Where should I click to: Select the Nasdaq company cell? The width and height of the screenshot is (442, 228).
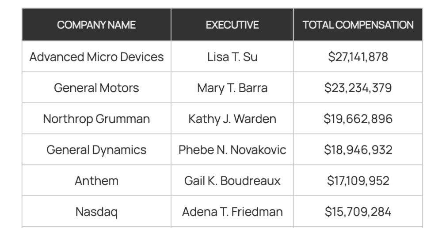96,212
